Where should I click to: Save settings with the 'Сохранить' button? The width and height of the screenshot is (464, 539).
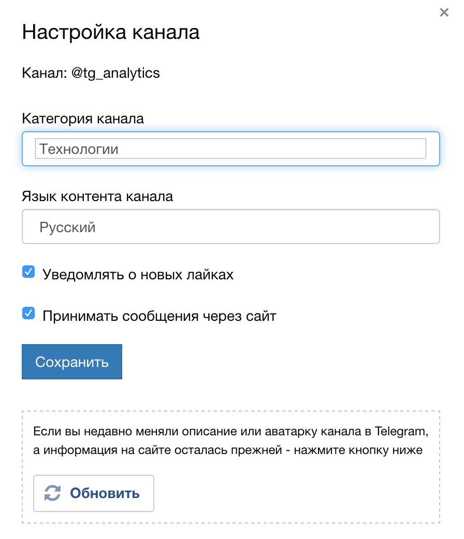(x=72, y=362)
